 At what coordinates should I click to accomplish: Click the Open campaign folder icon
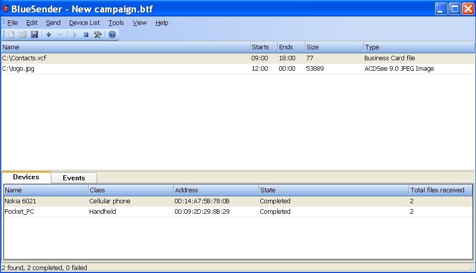(23, 35)
